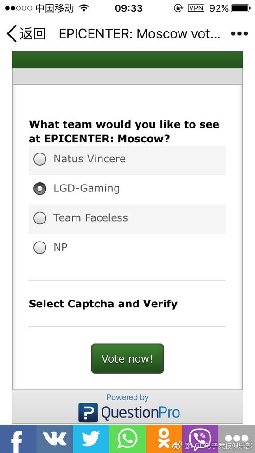The width and height of the screenshot is (255, 453).
Task: Tap the page title EPICENTER: Moscow vot...
Action: [140, 34]
